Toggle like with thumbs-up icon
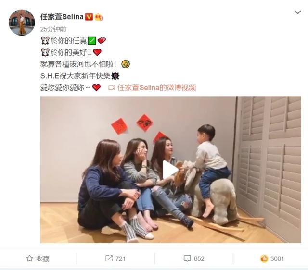Viewport: 308px width, 270px height. [264, 258]
